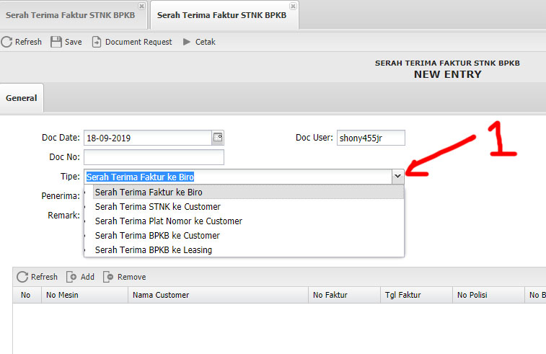Select Serah Terima STNK ke Customer
This screenshot has width=546, height=354.
tap(157, 207)
